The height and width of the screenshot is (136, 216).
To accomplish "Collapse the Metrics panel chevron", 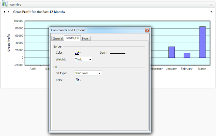I will [211, 5].
